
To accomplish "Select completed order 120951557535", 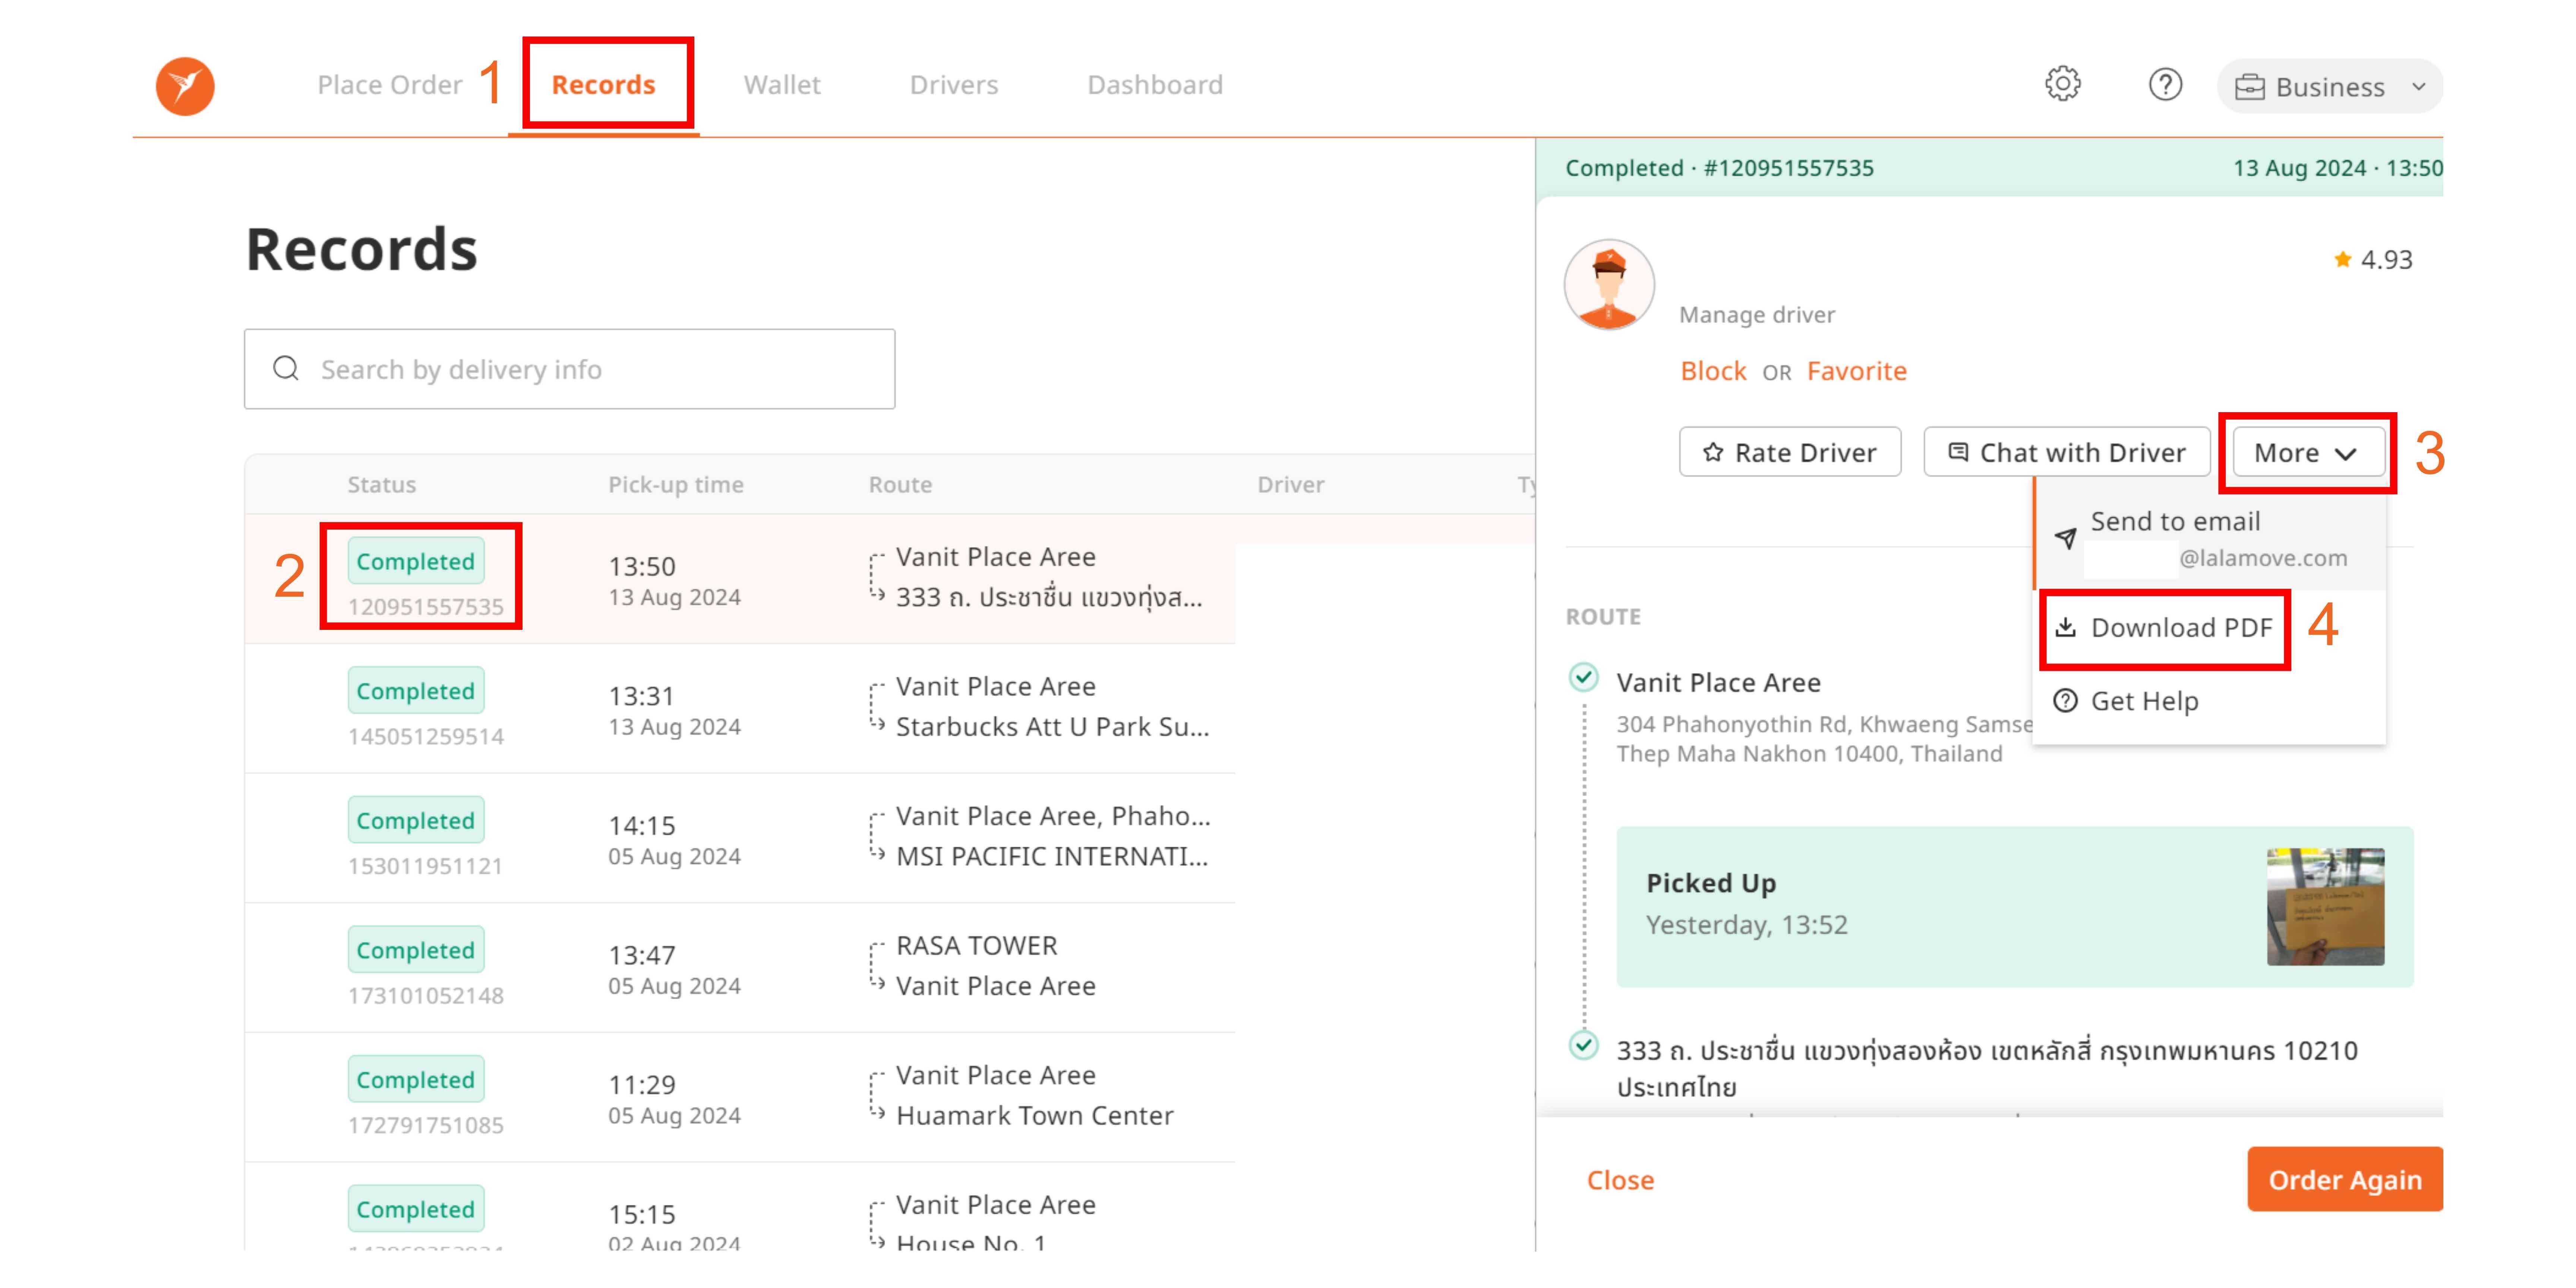I will [x=740, y=579].
